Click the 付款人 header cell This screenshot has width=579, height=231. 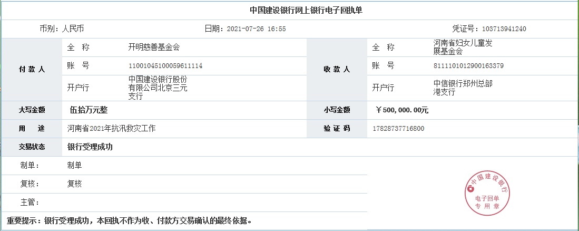[x=32, y=70]
